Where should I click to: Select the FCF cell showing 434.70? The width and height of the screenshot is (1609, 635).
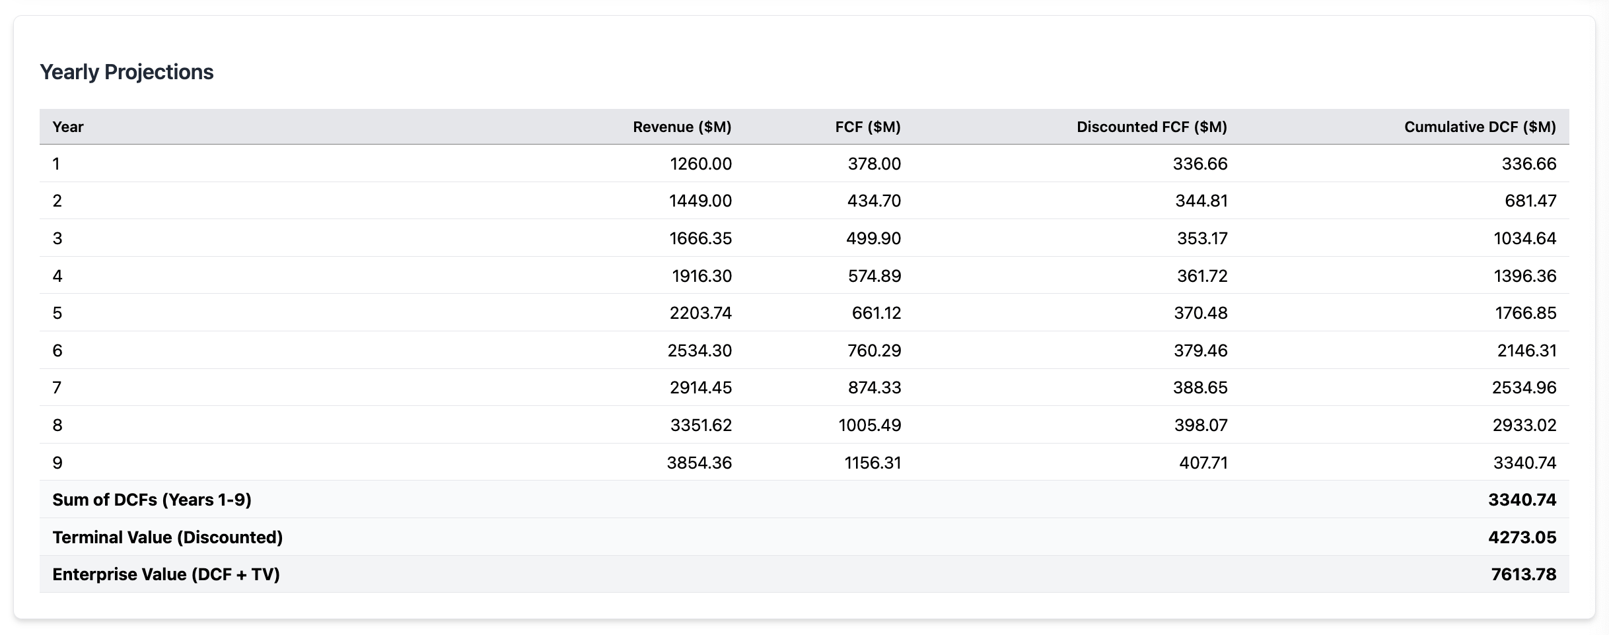coord(874,201)
